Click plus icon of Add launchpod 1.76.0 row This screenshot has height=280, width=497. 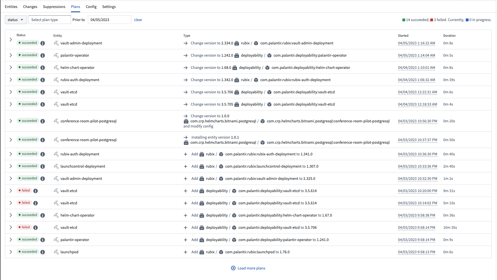tap(186, 252)
